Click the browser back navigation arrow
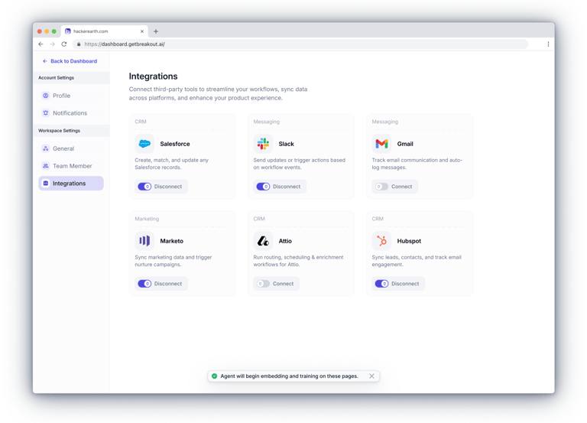This screenshot has width=587, height=423. pos(41,44)
